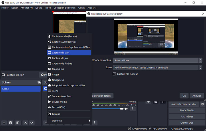Viewport: 206px width, 131px height.
Task: Select the Scene item in Scenes list
Action: pyautogui.click(x=20, y=89)
